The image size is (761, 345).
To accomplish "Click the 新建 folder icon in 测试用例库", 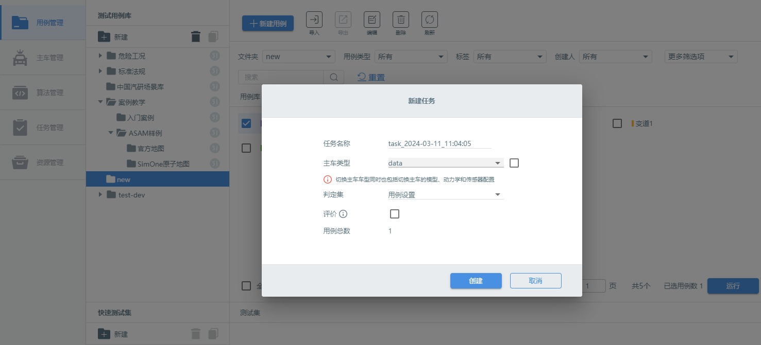I will (x=104, y=37).
